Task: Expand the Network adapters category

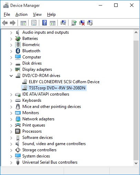Action: [11, 119]
